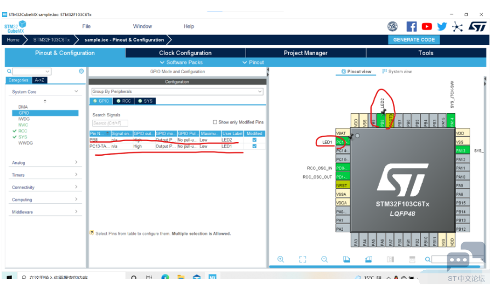Open the Group By Peripherals dropdown

point(177,92)
